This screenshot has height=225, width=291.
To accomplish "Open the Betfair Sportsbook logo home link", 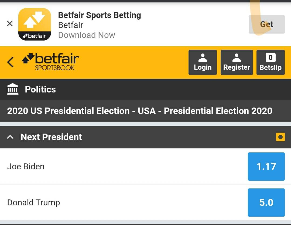I will click(50, 62).
